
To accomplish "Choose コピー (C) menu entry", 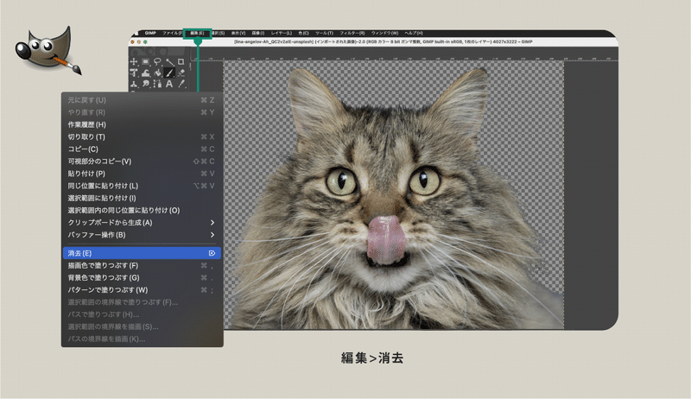I will point(142,149).
